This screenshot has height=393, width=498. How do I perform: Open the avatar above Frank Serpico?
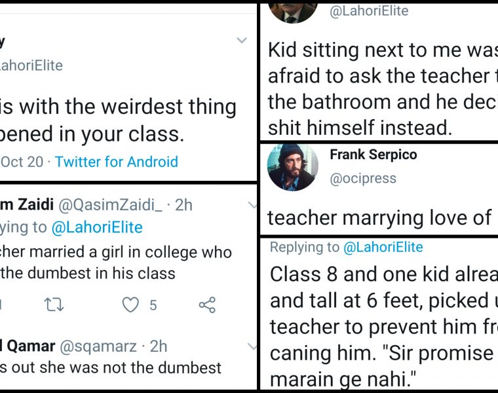[x=293, y=10]
